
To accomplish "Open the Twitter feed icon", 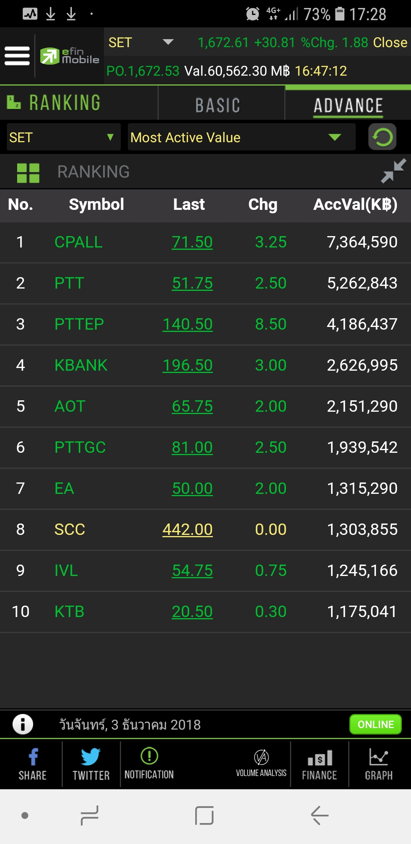I will 91,763.
